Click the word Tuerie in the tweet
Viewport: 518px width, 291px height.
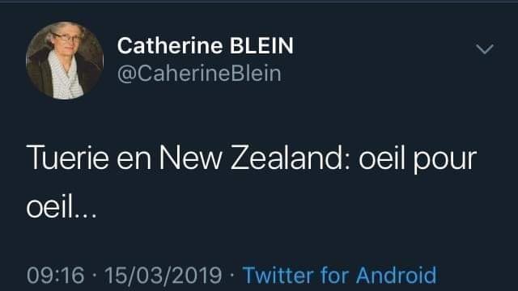(68, 158)
